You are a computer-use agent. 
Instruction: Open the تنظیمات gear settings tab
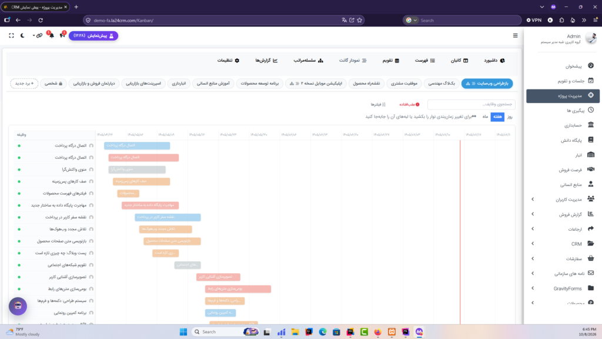[x=228, y=61]
